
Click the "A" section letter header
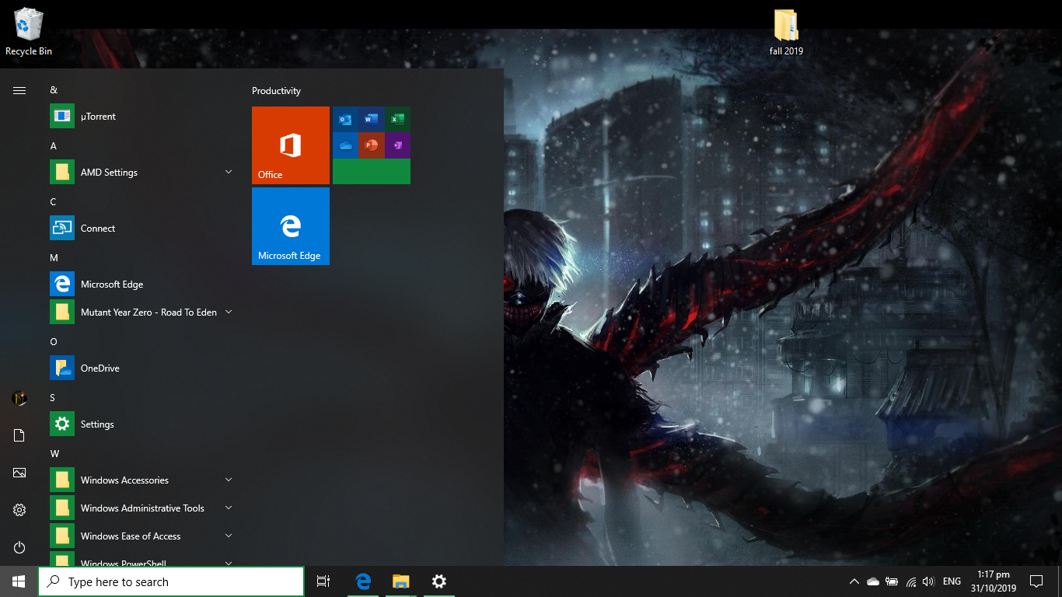(x=54, y=146)
